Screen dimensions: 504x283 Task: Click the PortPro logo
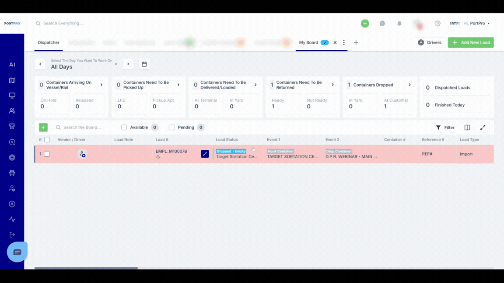(x=12, y=24)
